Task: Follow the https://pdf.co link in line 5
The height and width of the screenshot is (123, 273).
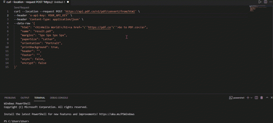Action: (99, 28)
